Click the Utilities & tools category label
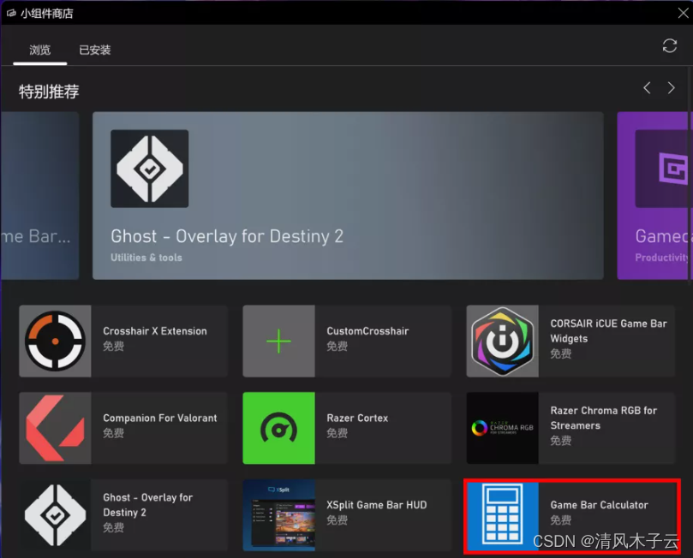 pos(146,258)
